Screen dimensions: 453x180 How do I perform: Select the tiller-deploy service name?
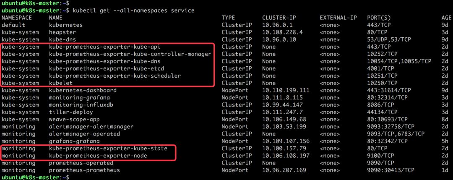pos(71,112)
